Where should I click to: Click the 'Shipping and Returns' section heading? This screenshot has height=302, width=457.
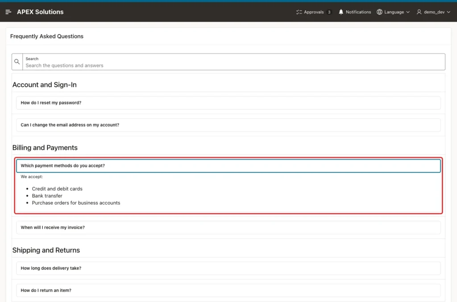46,250
